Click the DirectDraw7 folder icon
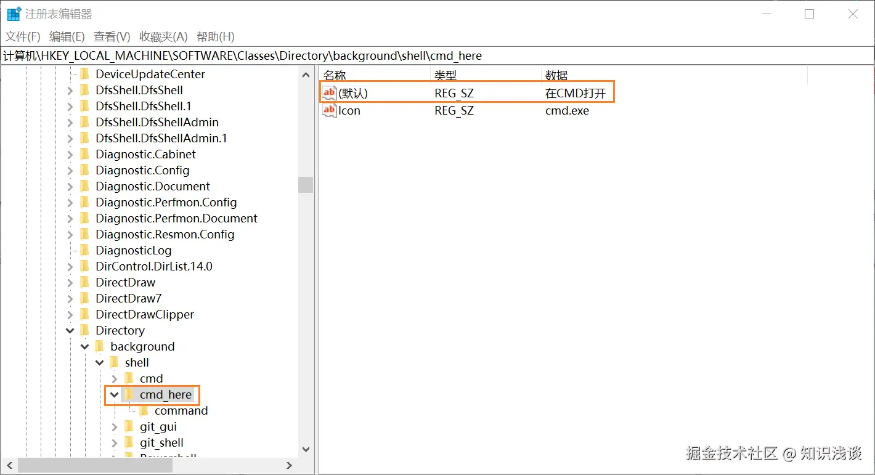 point(85,298)
